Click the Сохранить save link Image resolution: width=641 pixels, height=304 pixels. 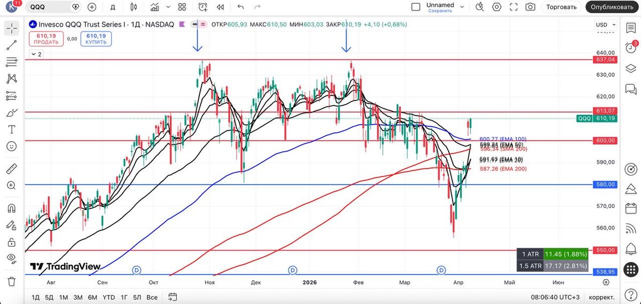tap(440, 11)
